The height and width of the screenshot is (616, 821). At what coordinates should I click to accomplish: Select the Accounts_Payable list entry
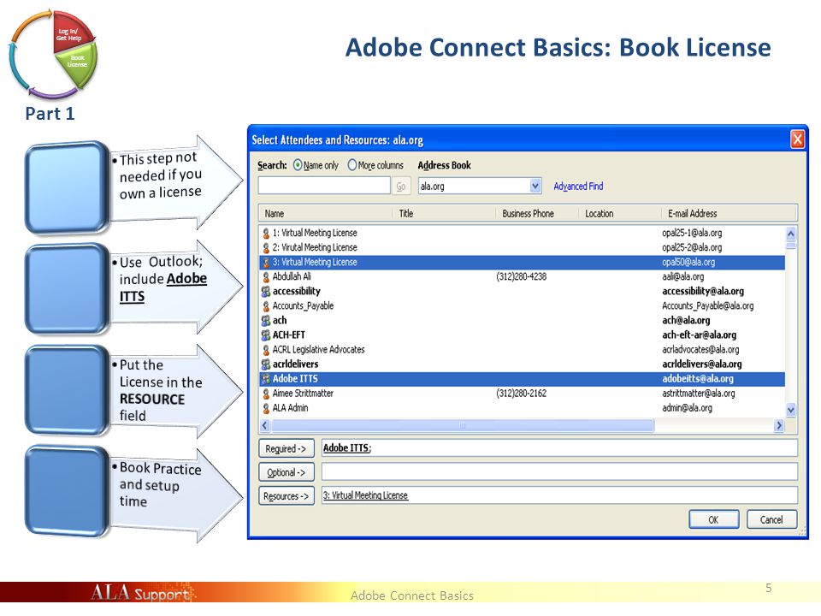(303, 306)
